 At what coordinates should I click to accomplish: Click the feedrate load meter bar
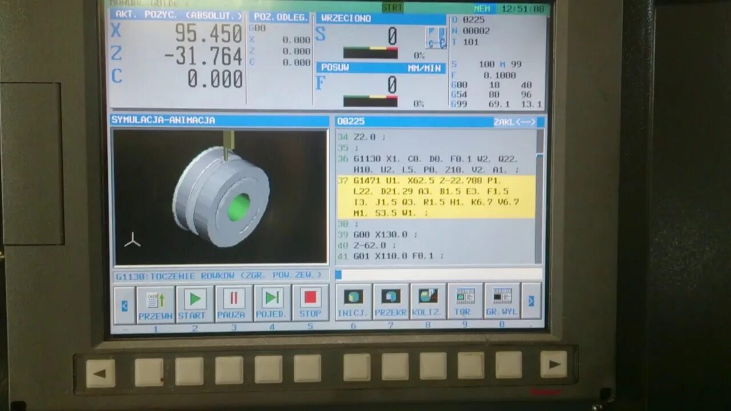pos(370,101)
